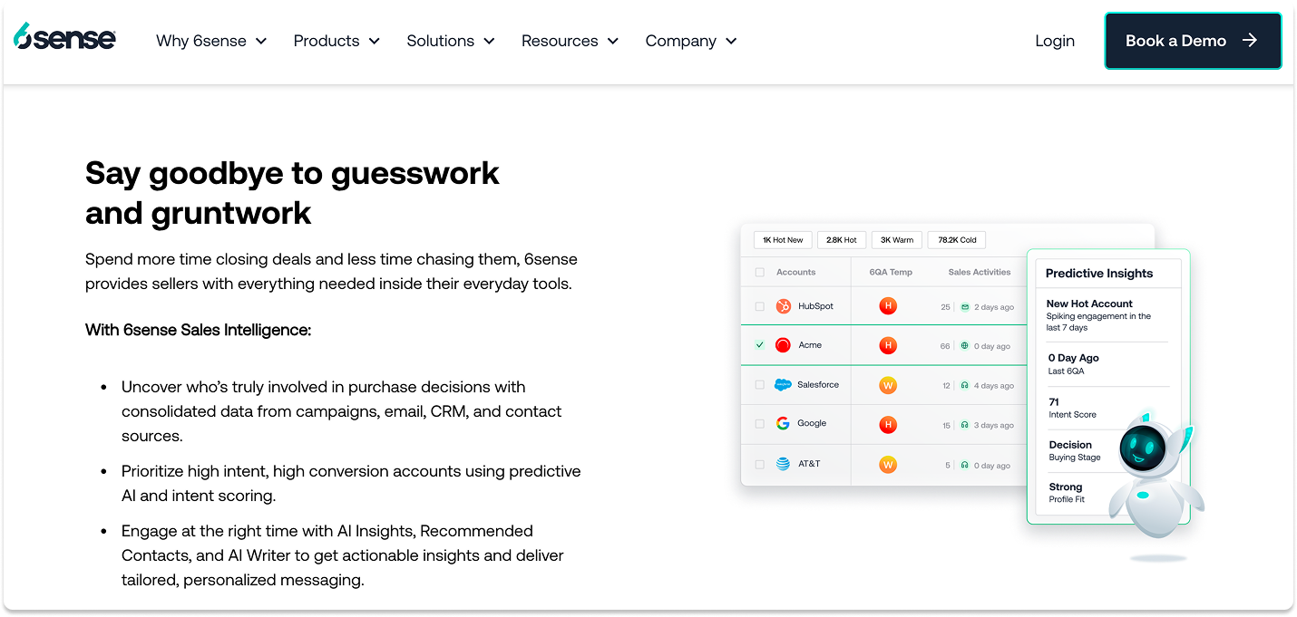This screenshot has height=617, width=1297.
Task: Uncheck the Acme row checkbox
Action: (760, 345)
